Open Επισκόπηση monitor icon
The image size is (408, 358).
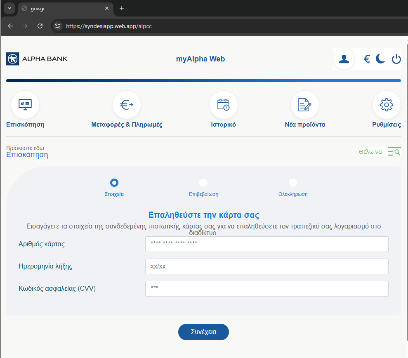(25, 105)
